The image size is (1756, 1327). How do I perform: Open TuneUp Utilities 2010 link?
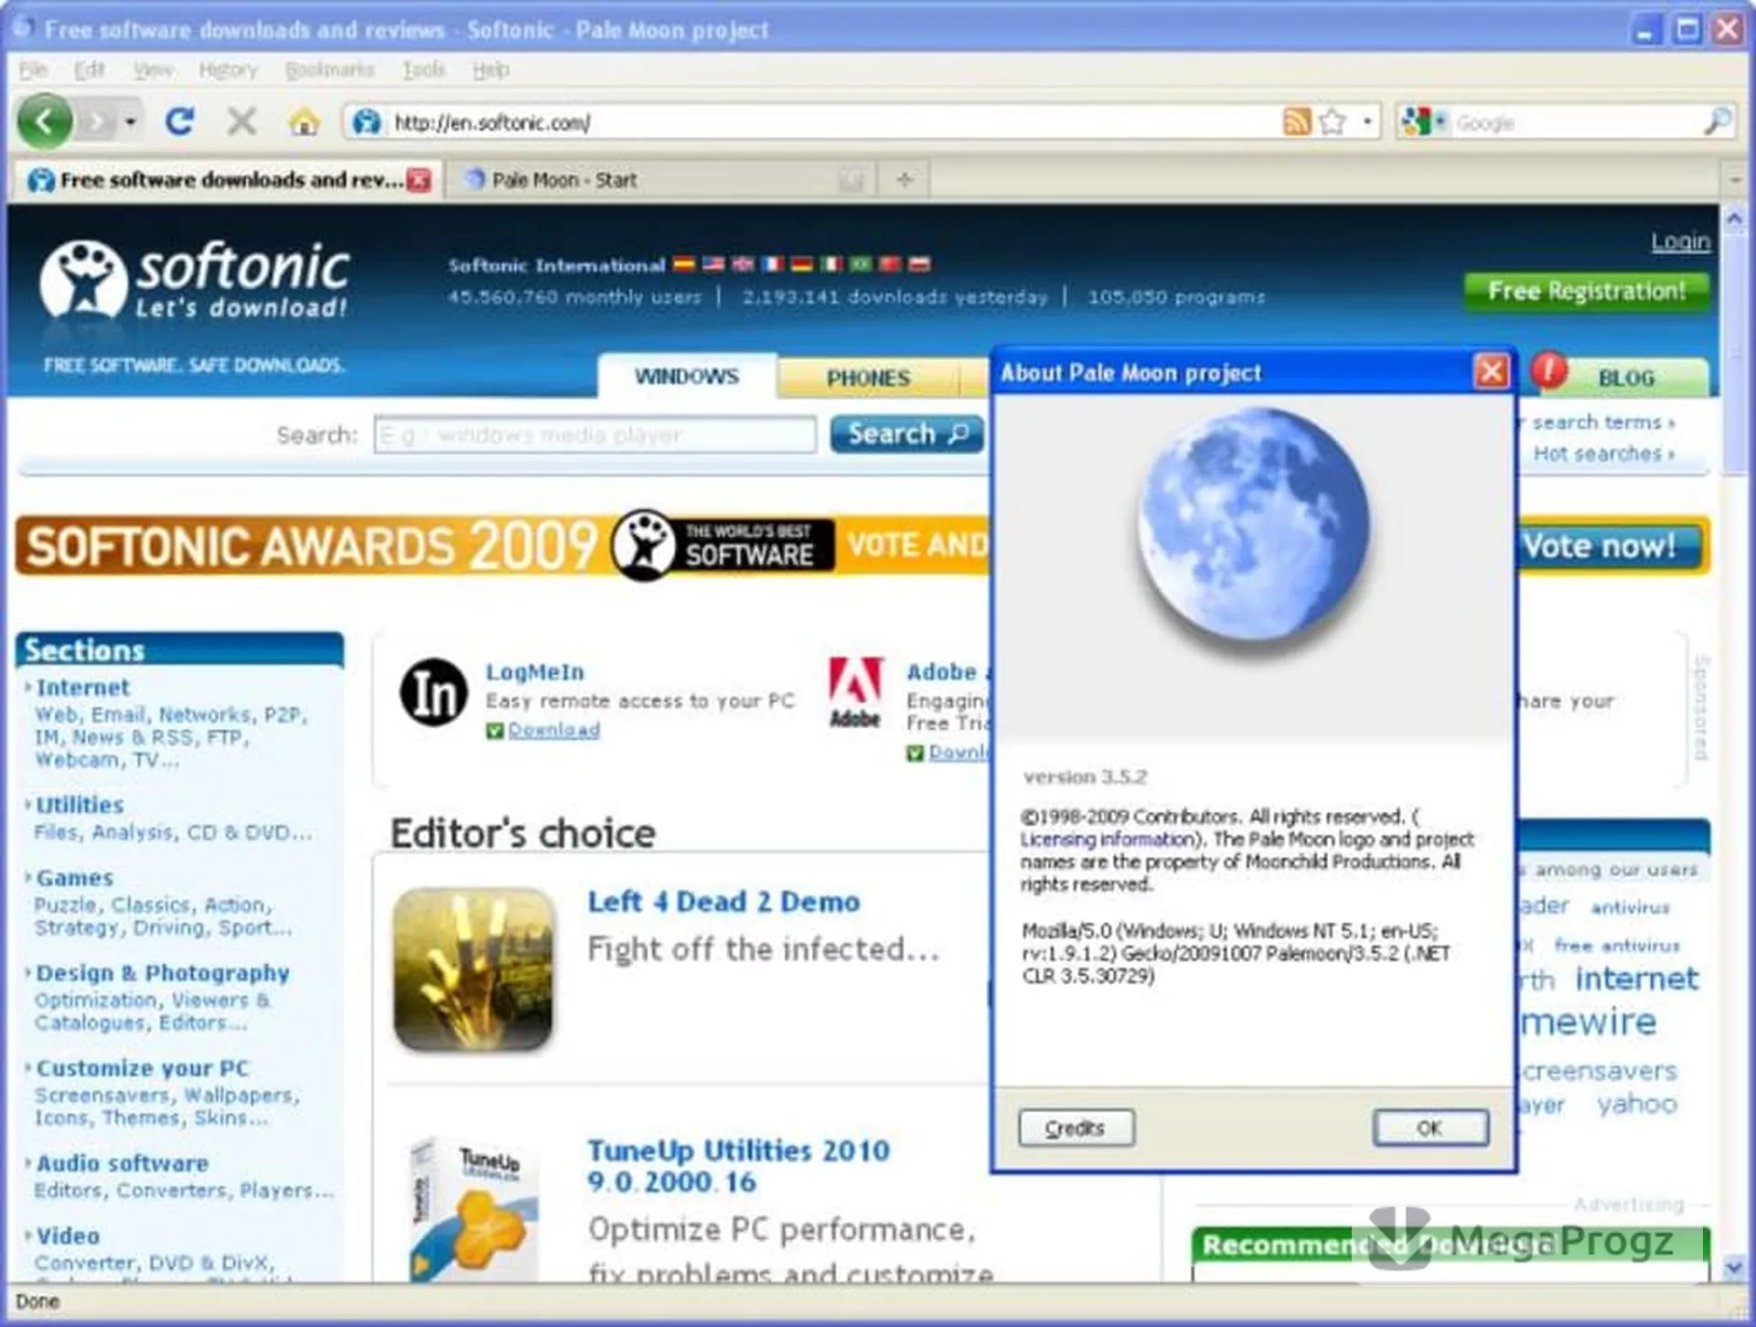click(x=738, y=1166)
